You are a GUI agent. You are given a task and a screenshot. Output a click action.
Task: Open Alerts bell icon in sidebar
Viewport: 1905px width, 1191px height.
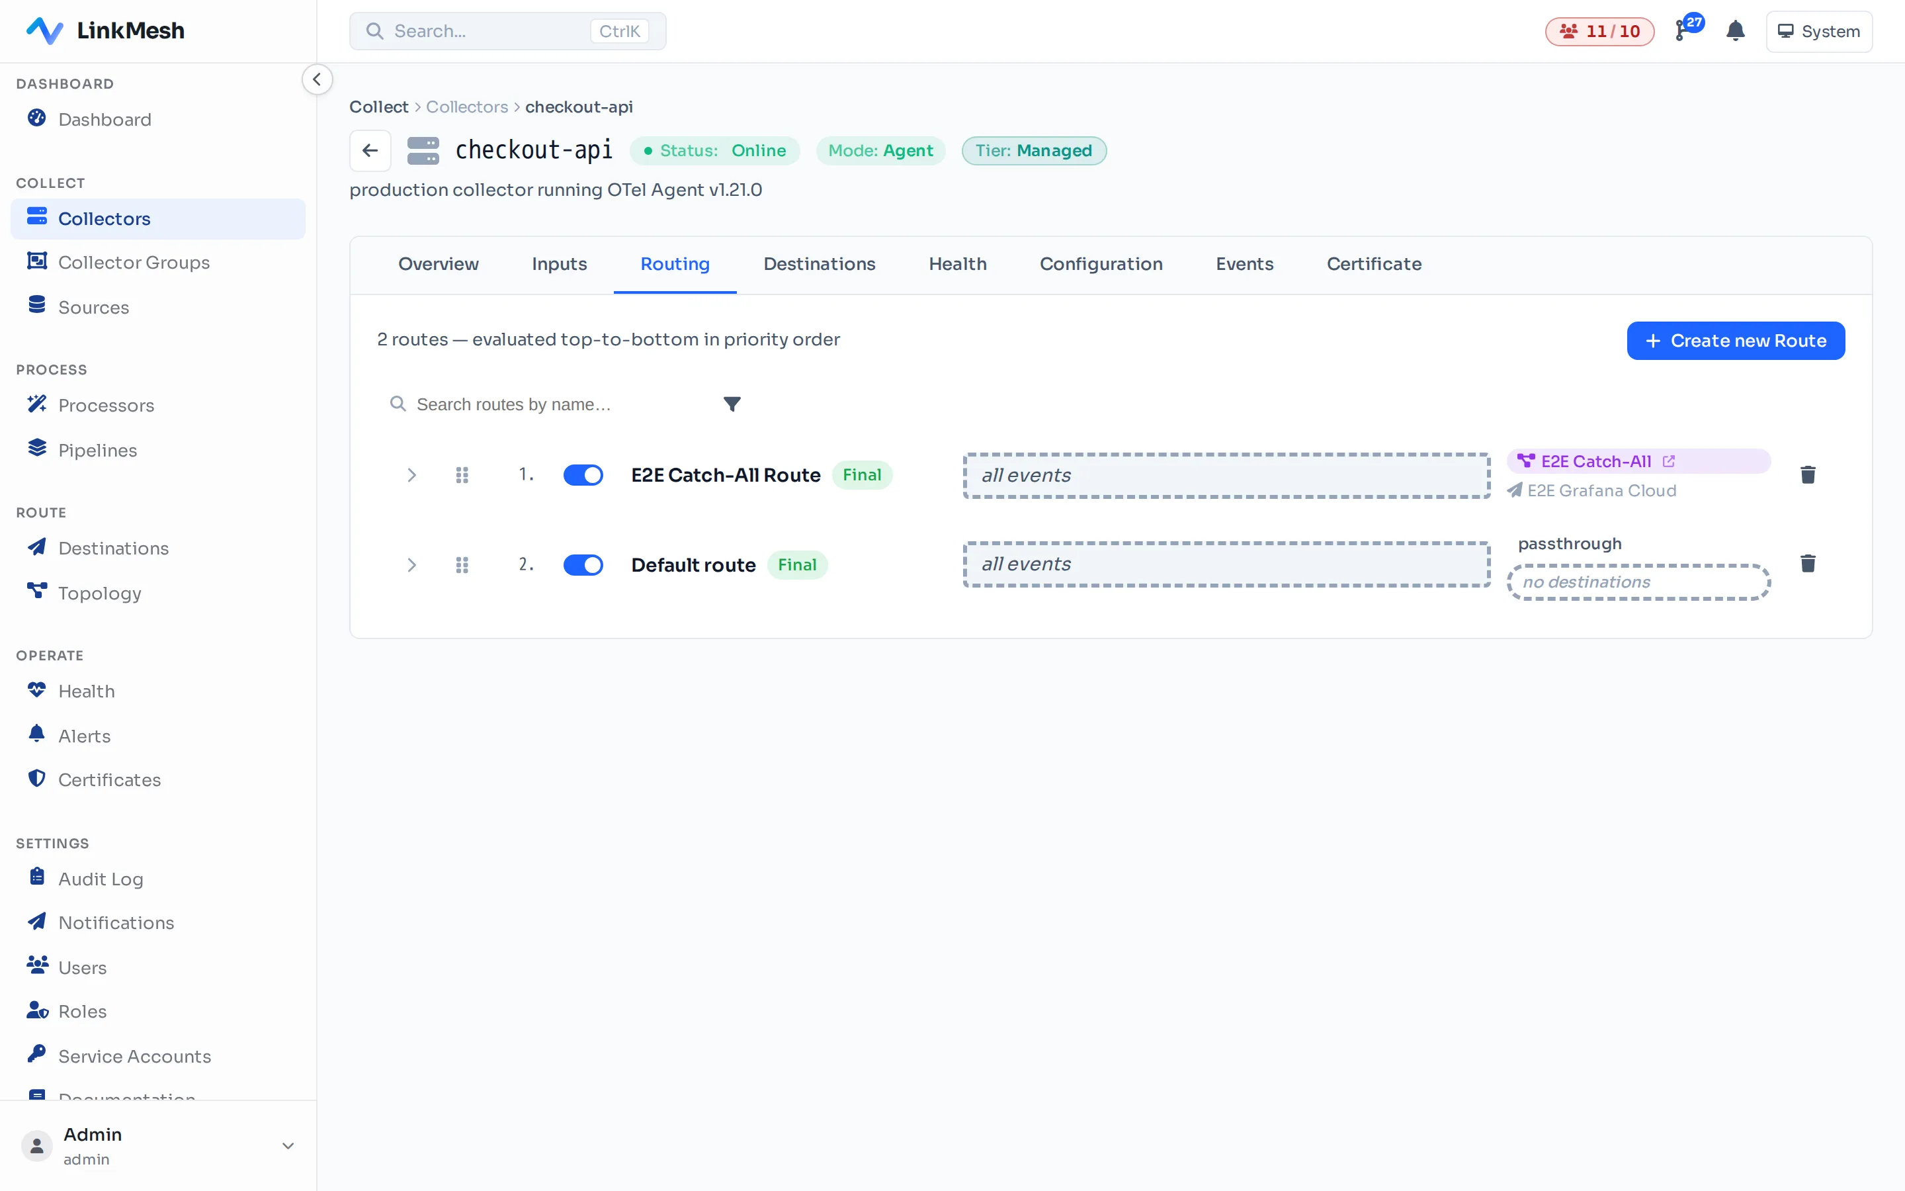(x=36, y=734)
